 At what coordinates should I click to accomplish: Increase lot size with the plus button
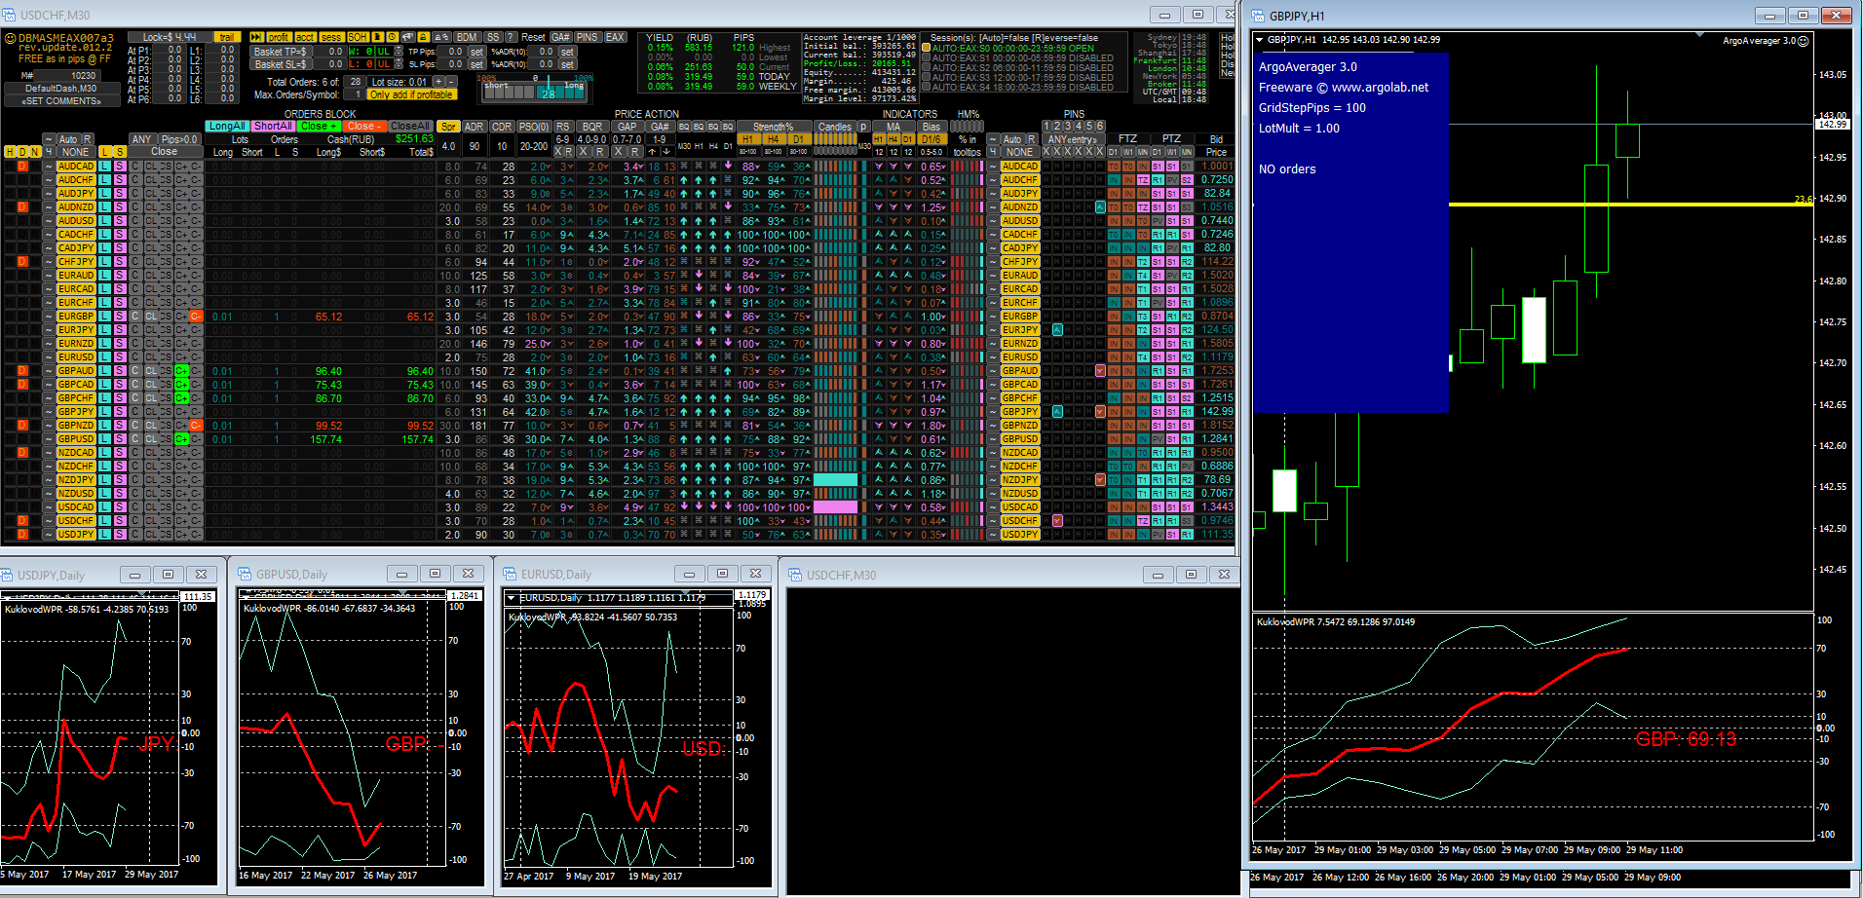tap(438, 82)
